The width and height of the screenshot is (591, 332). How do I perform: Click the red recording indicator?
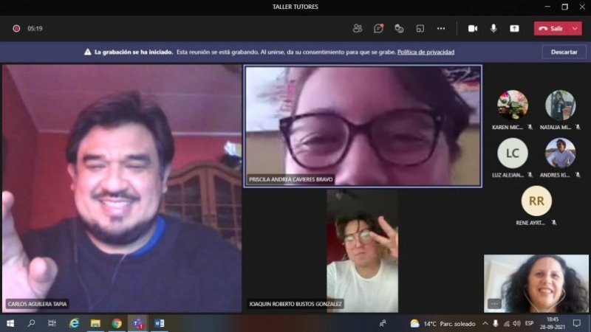coord(16,28)
